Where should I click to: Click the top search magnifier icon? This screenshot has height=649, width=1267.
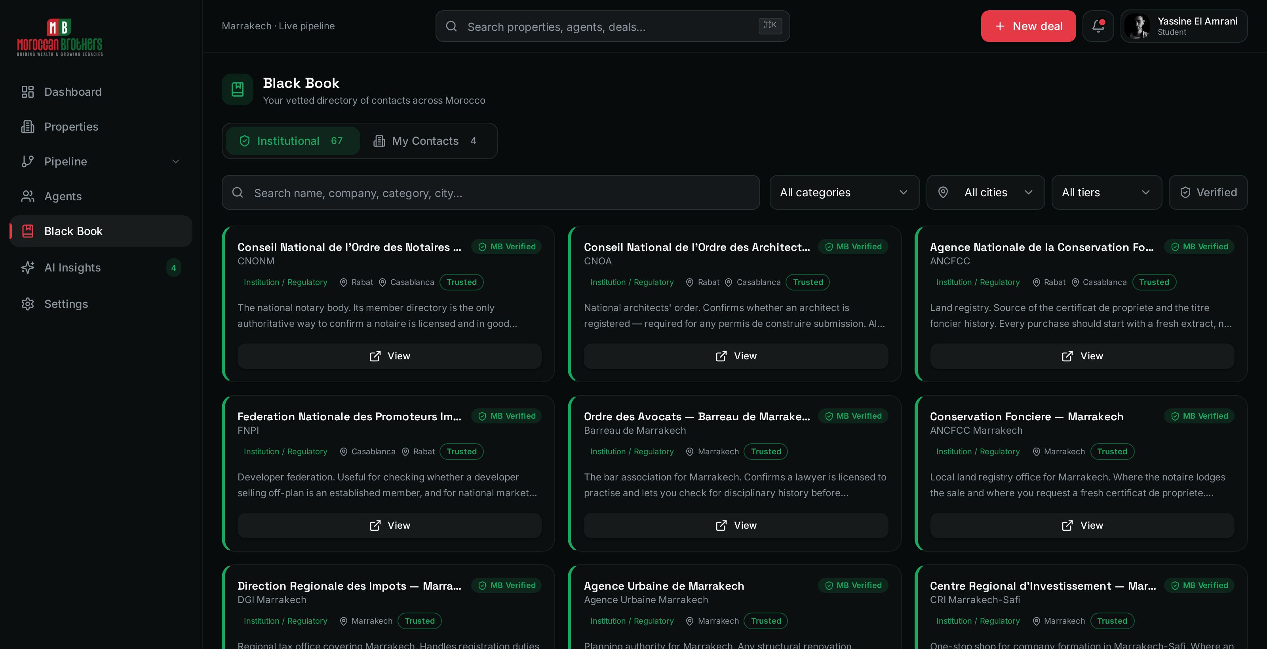click(x=451, y=26)
